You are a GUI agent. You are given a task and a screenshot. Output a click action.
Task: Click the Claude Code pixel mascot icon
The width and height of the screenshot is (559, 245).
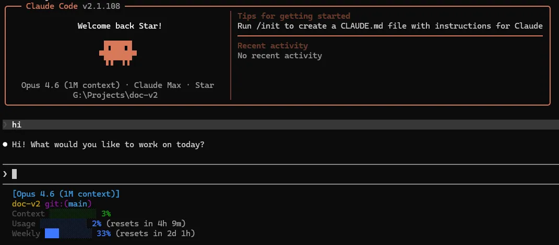point(118,52)
